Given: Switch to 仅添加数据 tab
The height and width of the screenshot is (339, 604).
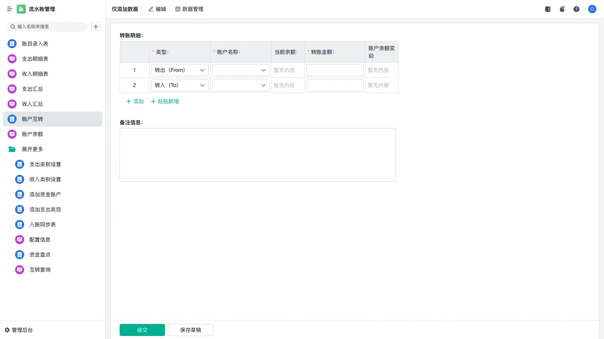Looking at the screenshot, I should point(125,9).
